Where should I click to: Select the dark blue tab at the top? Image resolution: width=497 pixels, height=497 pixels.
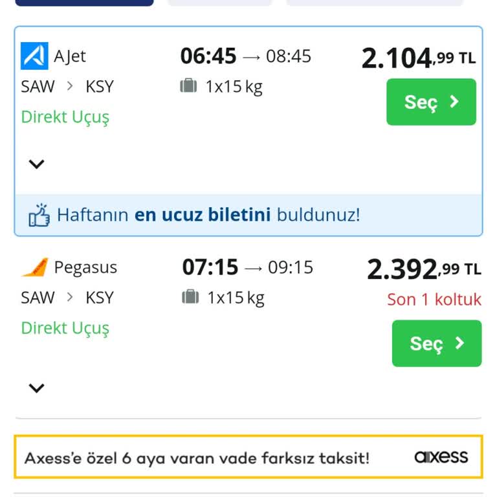[x=84, y=3]
